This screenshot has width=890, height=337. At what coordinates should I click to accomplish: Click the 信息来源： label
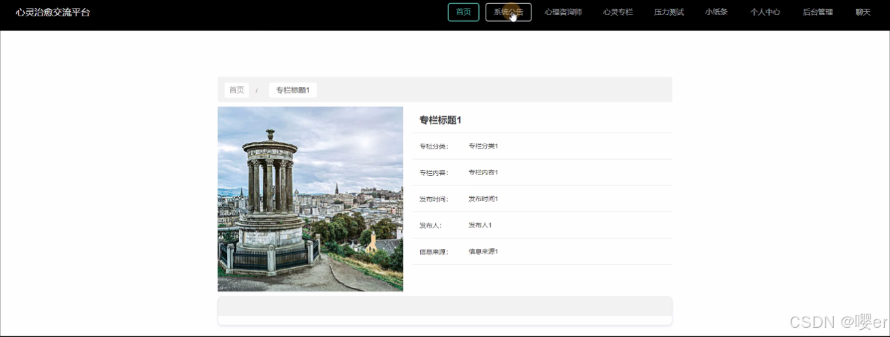pos(434,251)
